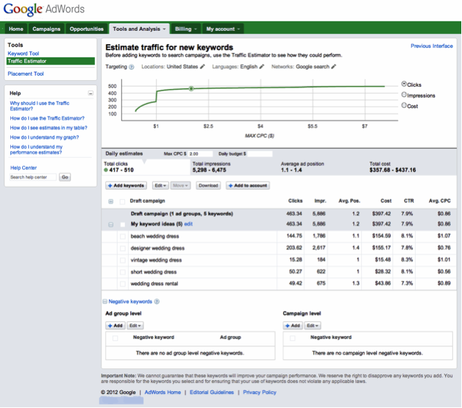Viewport: 462px width, 408px height.
Task: Go to the Campaigns tab
Action: click(46, 29)
